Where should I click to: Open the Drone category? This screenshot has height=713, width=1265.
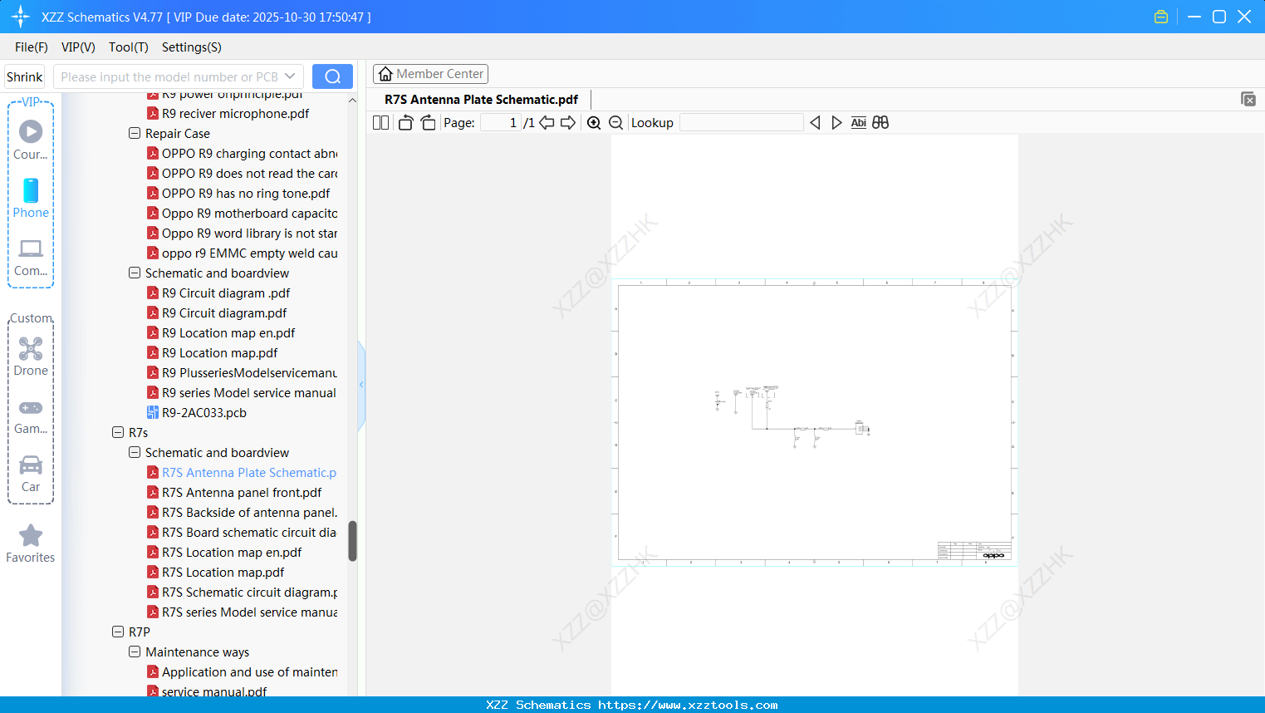[31, 356]
